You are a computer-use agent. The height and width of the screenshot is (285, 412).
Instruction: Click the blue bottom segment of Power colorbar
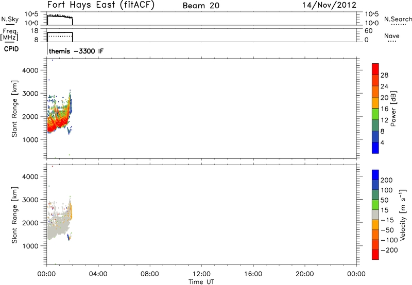click(x=375, y=148)
